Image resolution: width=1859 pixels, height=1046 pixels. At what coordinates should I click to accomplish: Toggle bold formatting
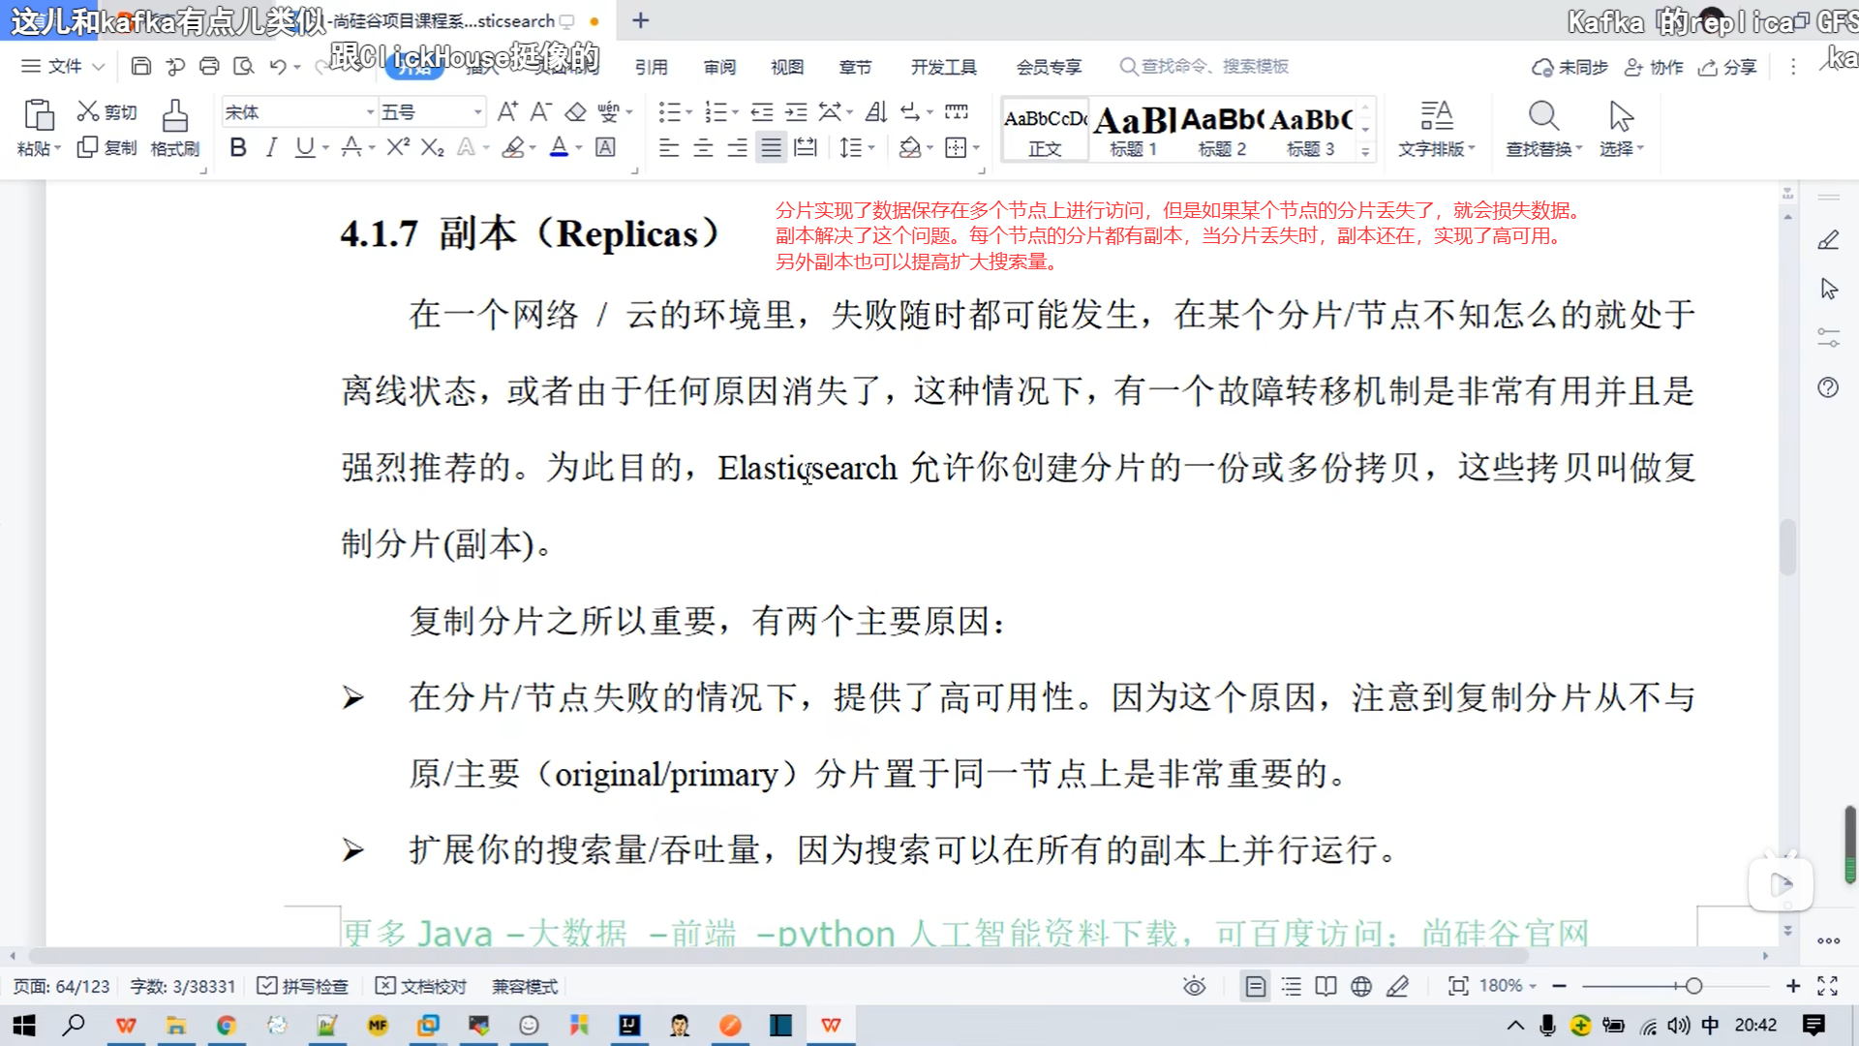(x=238, y=147)
